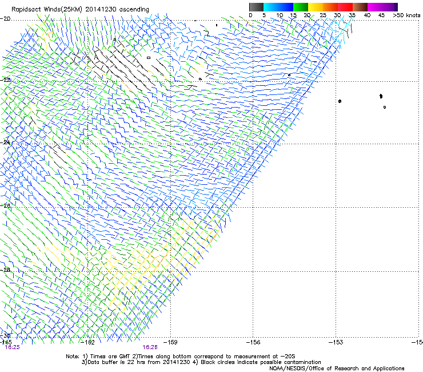
Task: Click the note line starting 'Note: 1) Times are GMT'
Action: 181,357
